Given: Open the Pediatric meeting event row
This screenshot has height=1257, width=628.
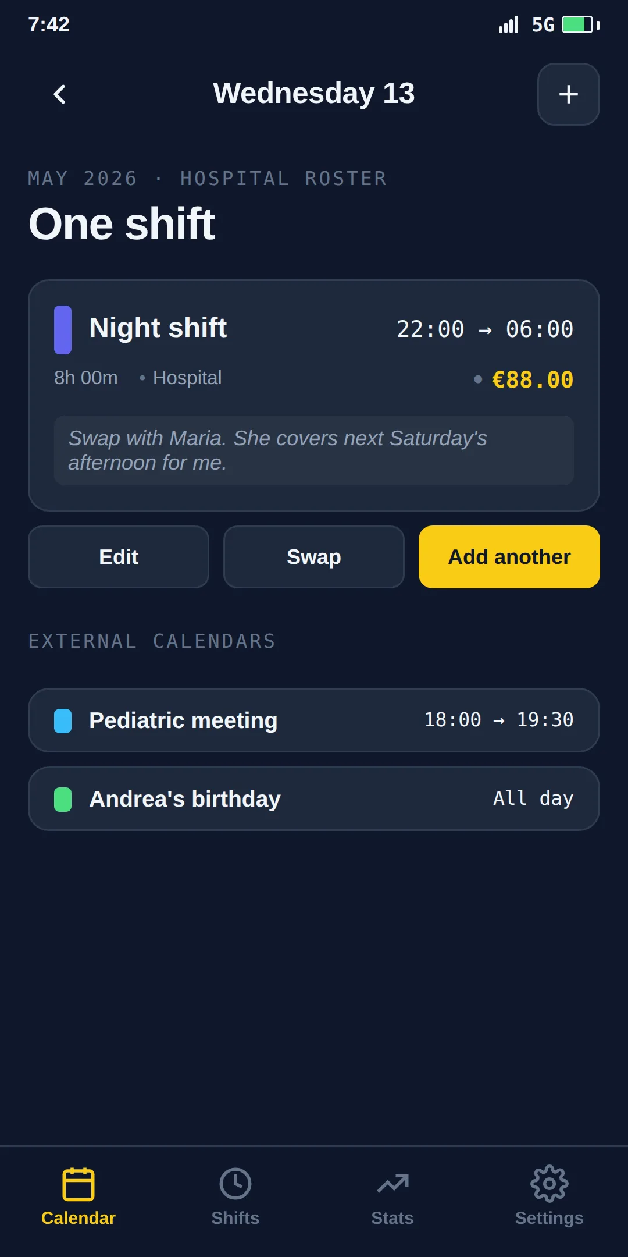Looking at the screenshot, I should click(314, 720).
